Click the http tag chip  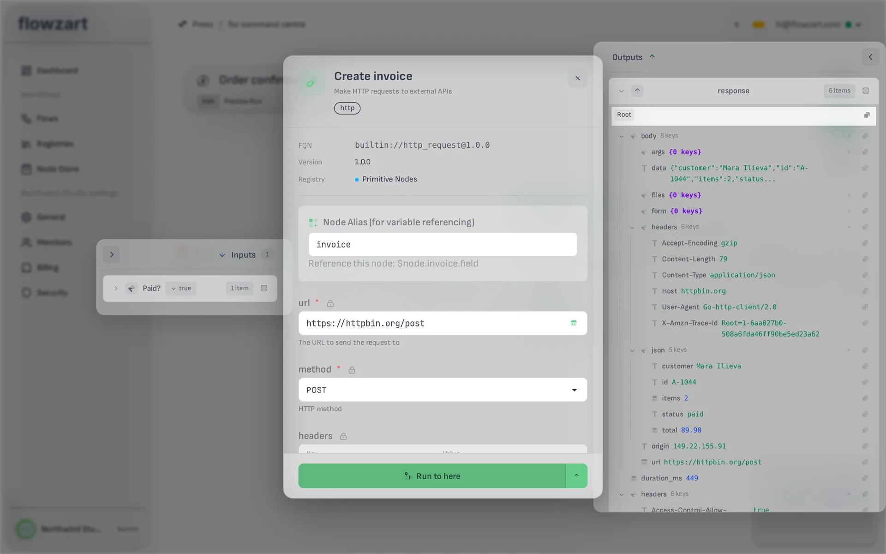[x=347, y=108]
